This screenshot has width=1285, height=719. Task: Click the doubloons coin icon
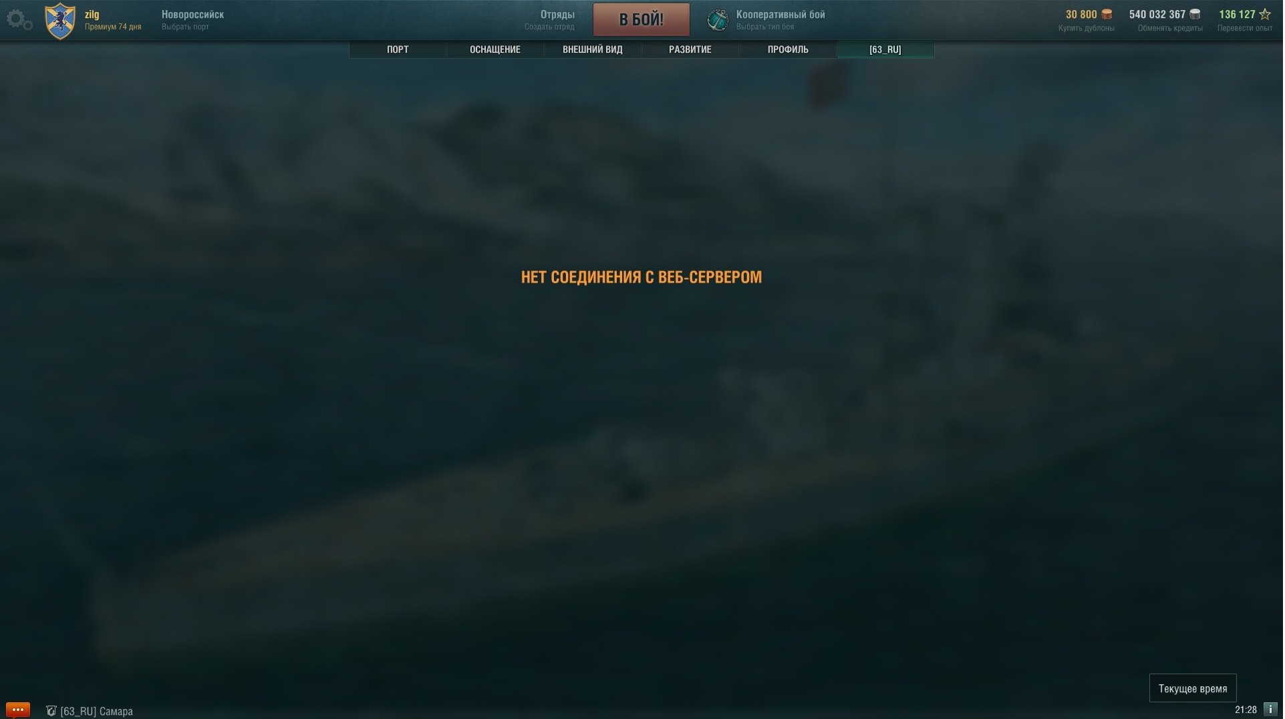1107,14
